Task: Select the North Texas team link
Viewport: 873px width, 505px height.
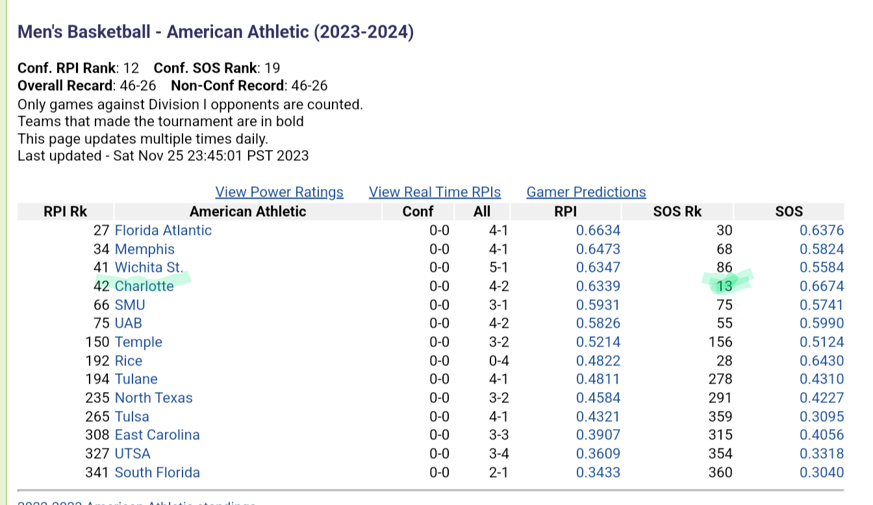Action: pyautogui.click(x=154, y=398)
